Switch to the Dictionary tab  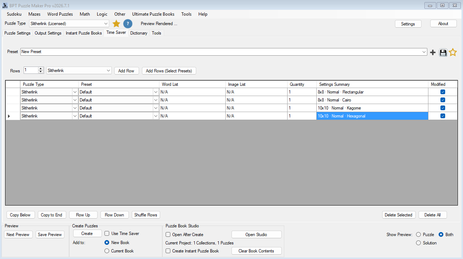click(x=139, y=33)
